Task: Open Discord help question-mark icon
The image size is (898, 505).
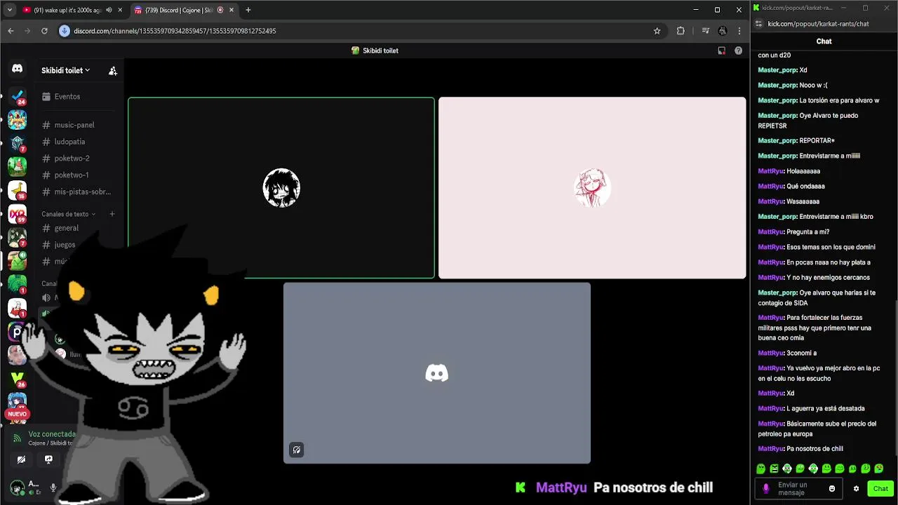Action: pyautogui.click(x=738, y=50)
